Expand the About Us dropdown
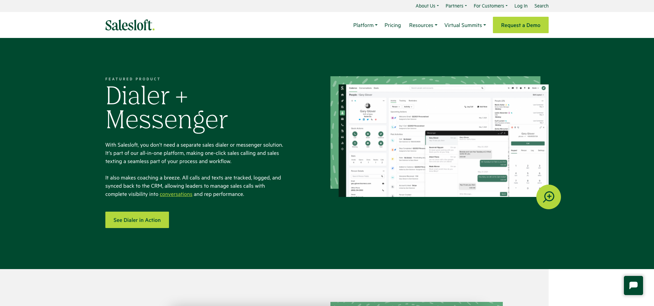Image resolution: width=654 pixels, height=306 pixels. 427,6
